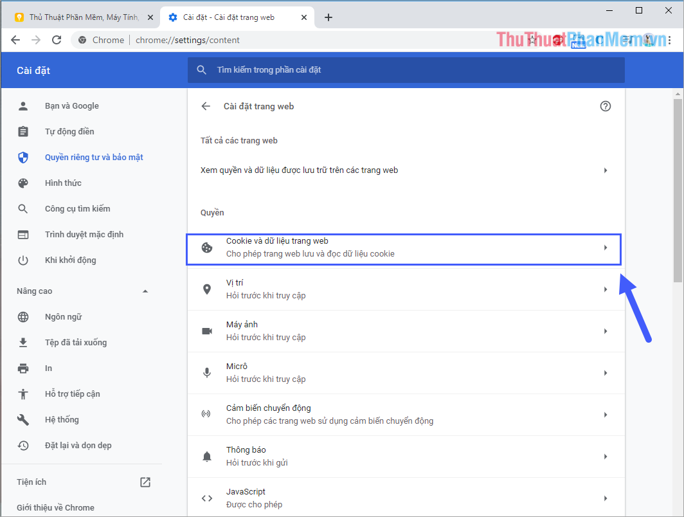Click the back arrow beside Cài đặt trang web
684x517 pixels.
pos(206,106)
